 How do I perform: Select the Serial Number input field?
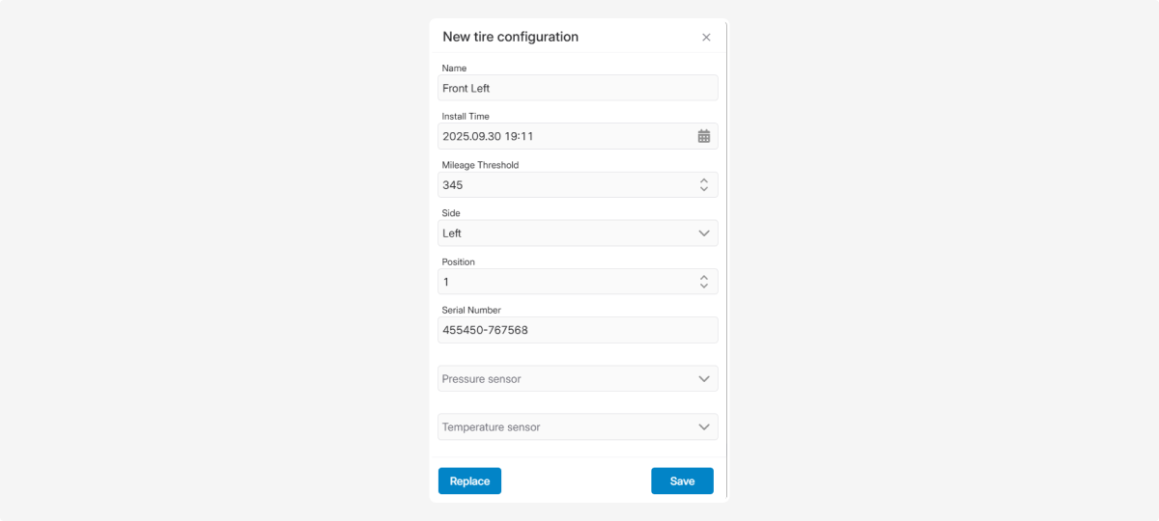578,330
